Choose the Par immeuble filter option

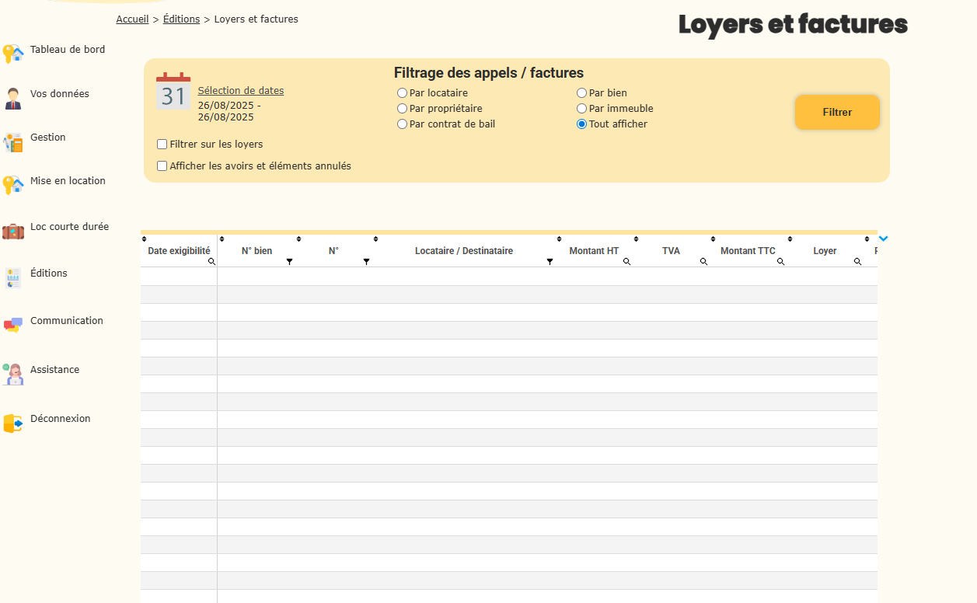point(581,109)
